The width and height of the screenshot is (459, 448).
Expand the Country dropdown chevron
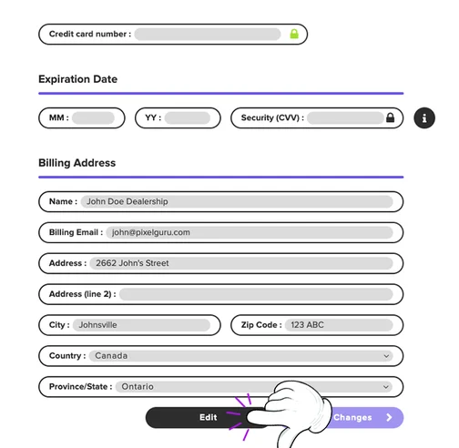click(386, 356)
